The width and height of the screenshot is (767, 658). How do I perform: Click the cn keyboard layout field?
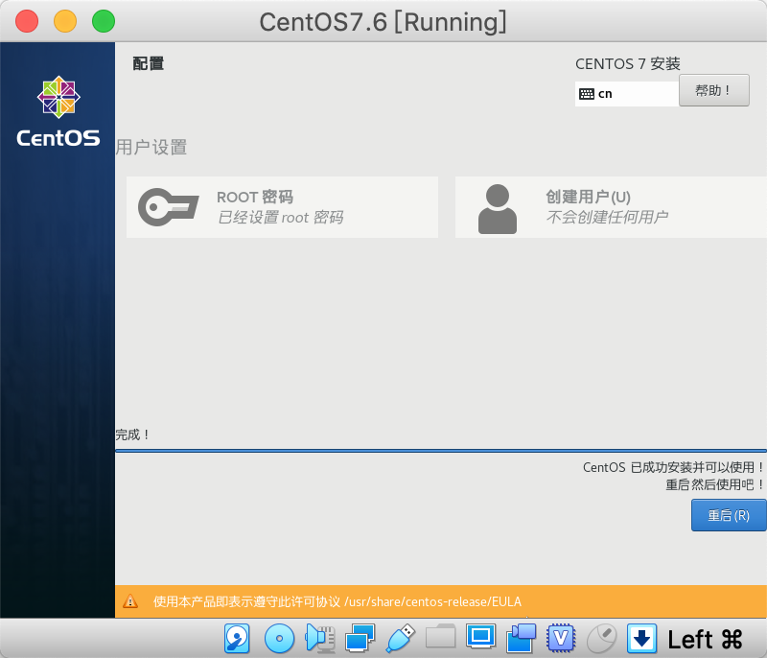pos(627,93)
